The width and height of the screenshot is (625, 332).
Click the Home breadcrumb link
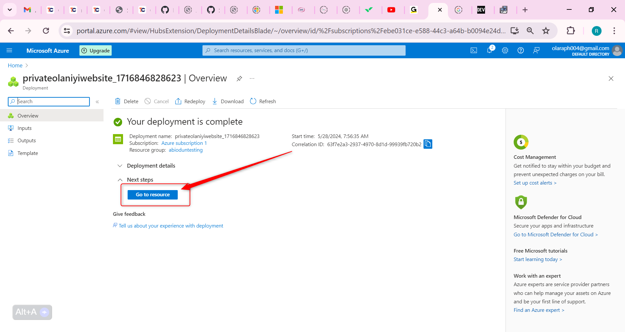coord(15,65)
